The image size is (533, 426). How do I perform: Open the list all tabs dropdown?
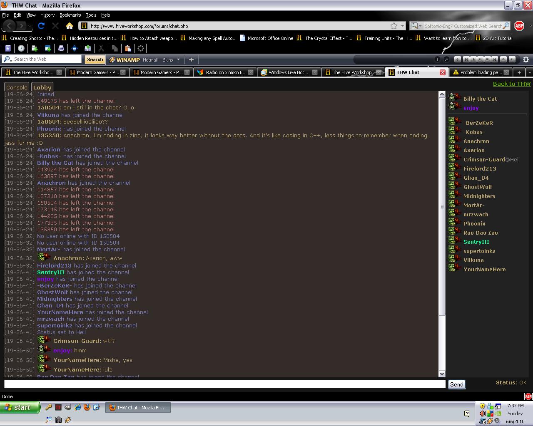pos(529,72)
